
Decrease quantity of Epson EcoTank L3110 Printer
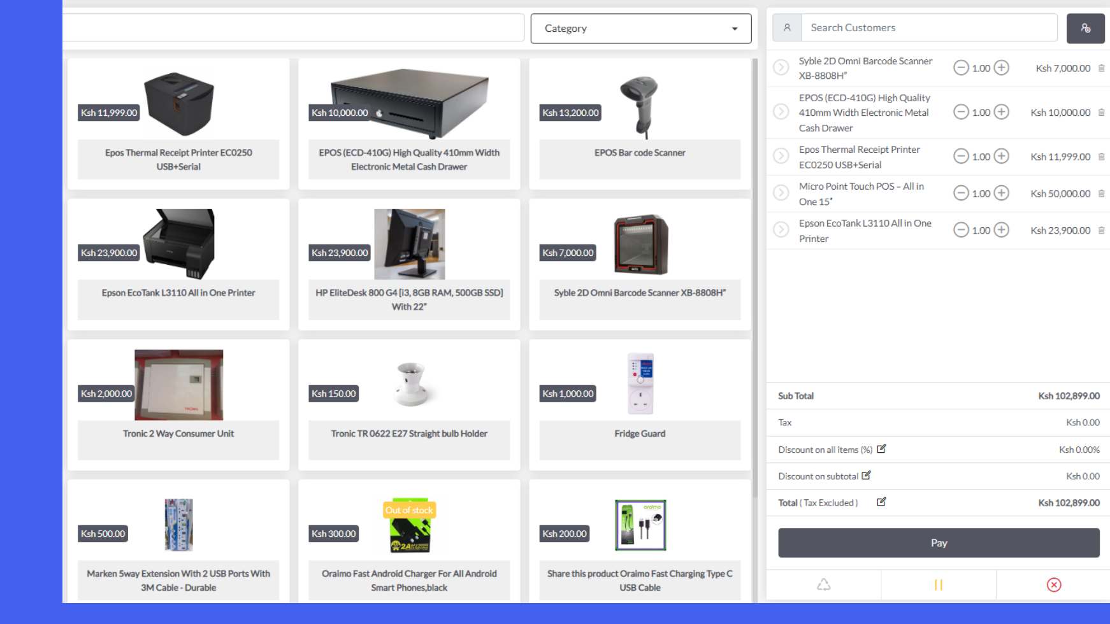(x=960, y=230)
